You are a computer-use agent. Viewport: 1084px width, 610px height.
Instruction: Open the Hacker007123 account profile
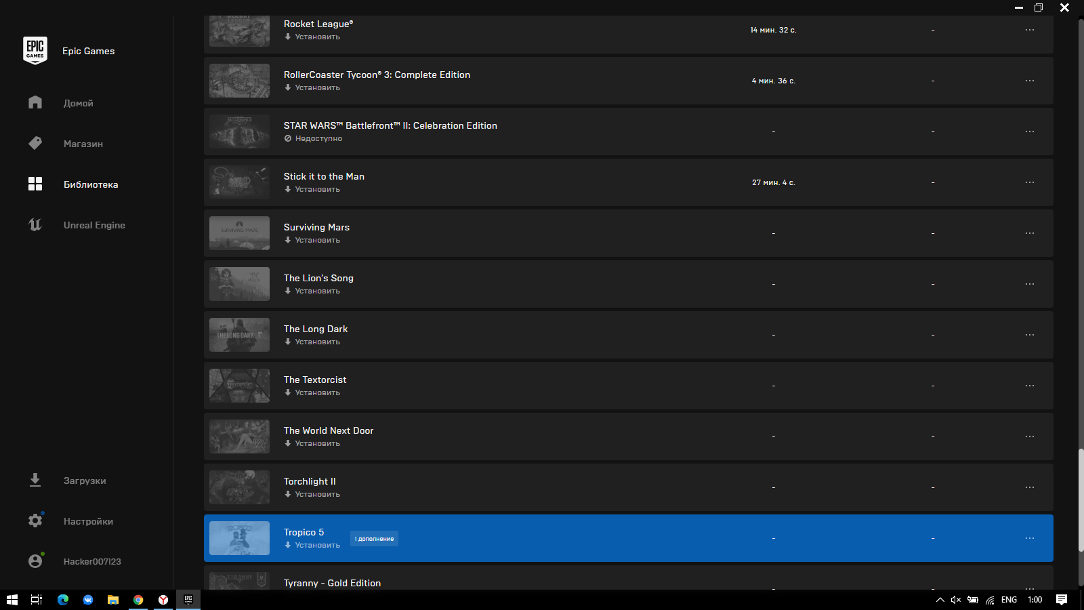click(x=92, y=561)
